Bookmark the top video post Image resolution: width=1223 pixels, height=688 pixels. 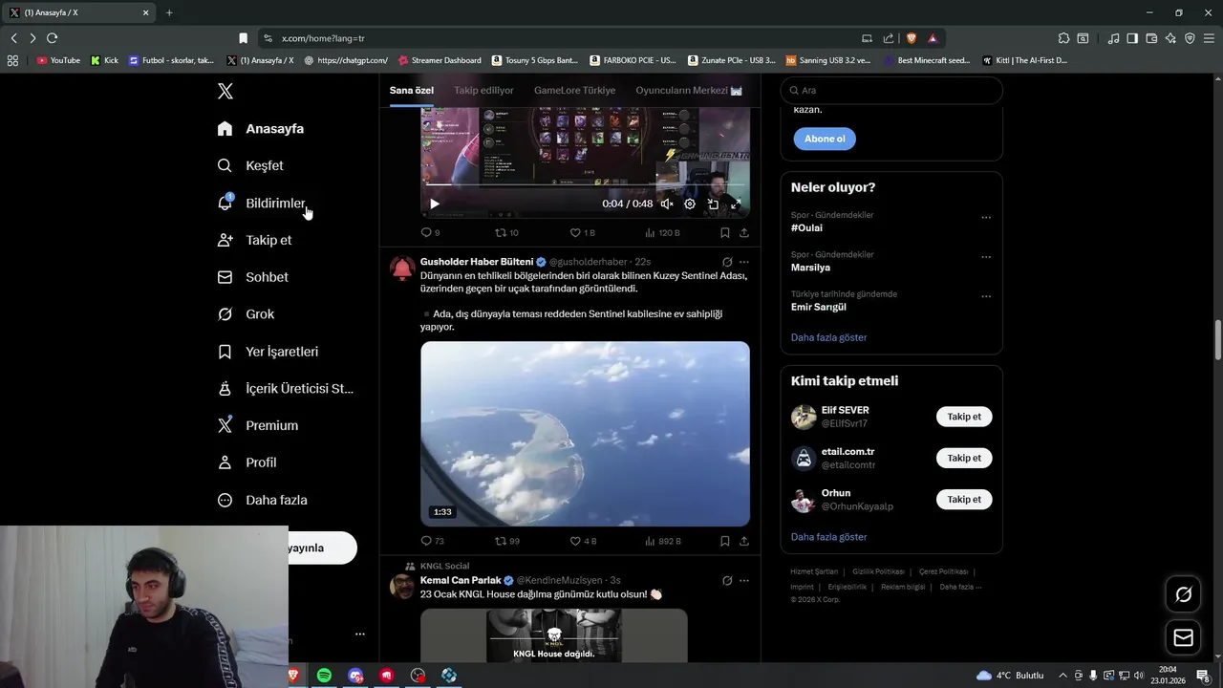coord(725,232)
